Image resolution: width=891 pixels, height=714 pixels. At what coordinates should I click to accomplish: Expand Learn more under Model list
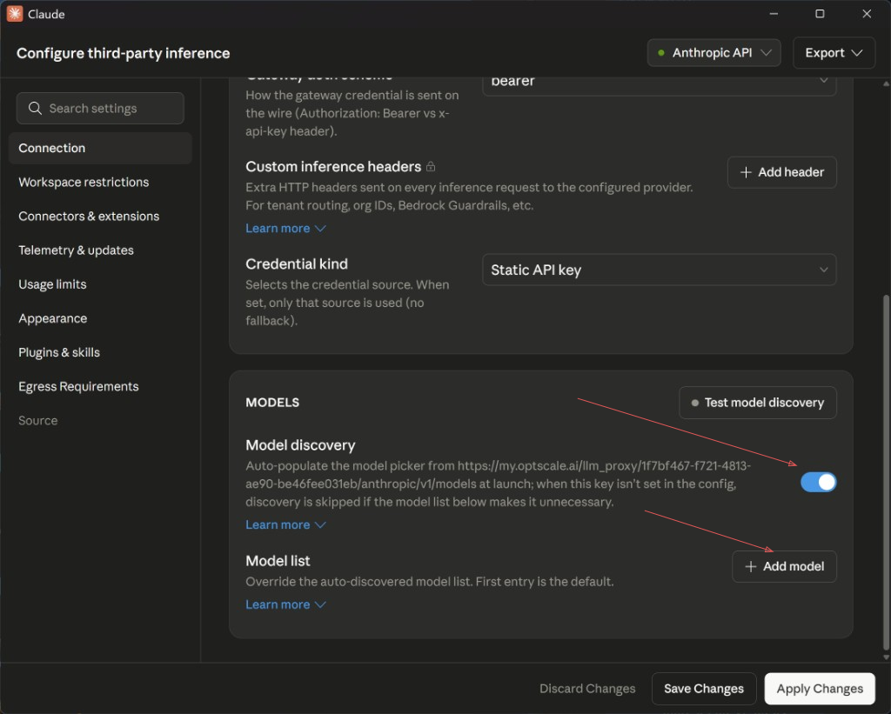point(285,604)
